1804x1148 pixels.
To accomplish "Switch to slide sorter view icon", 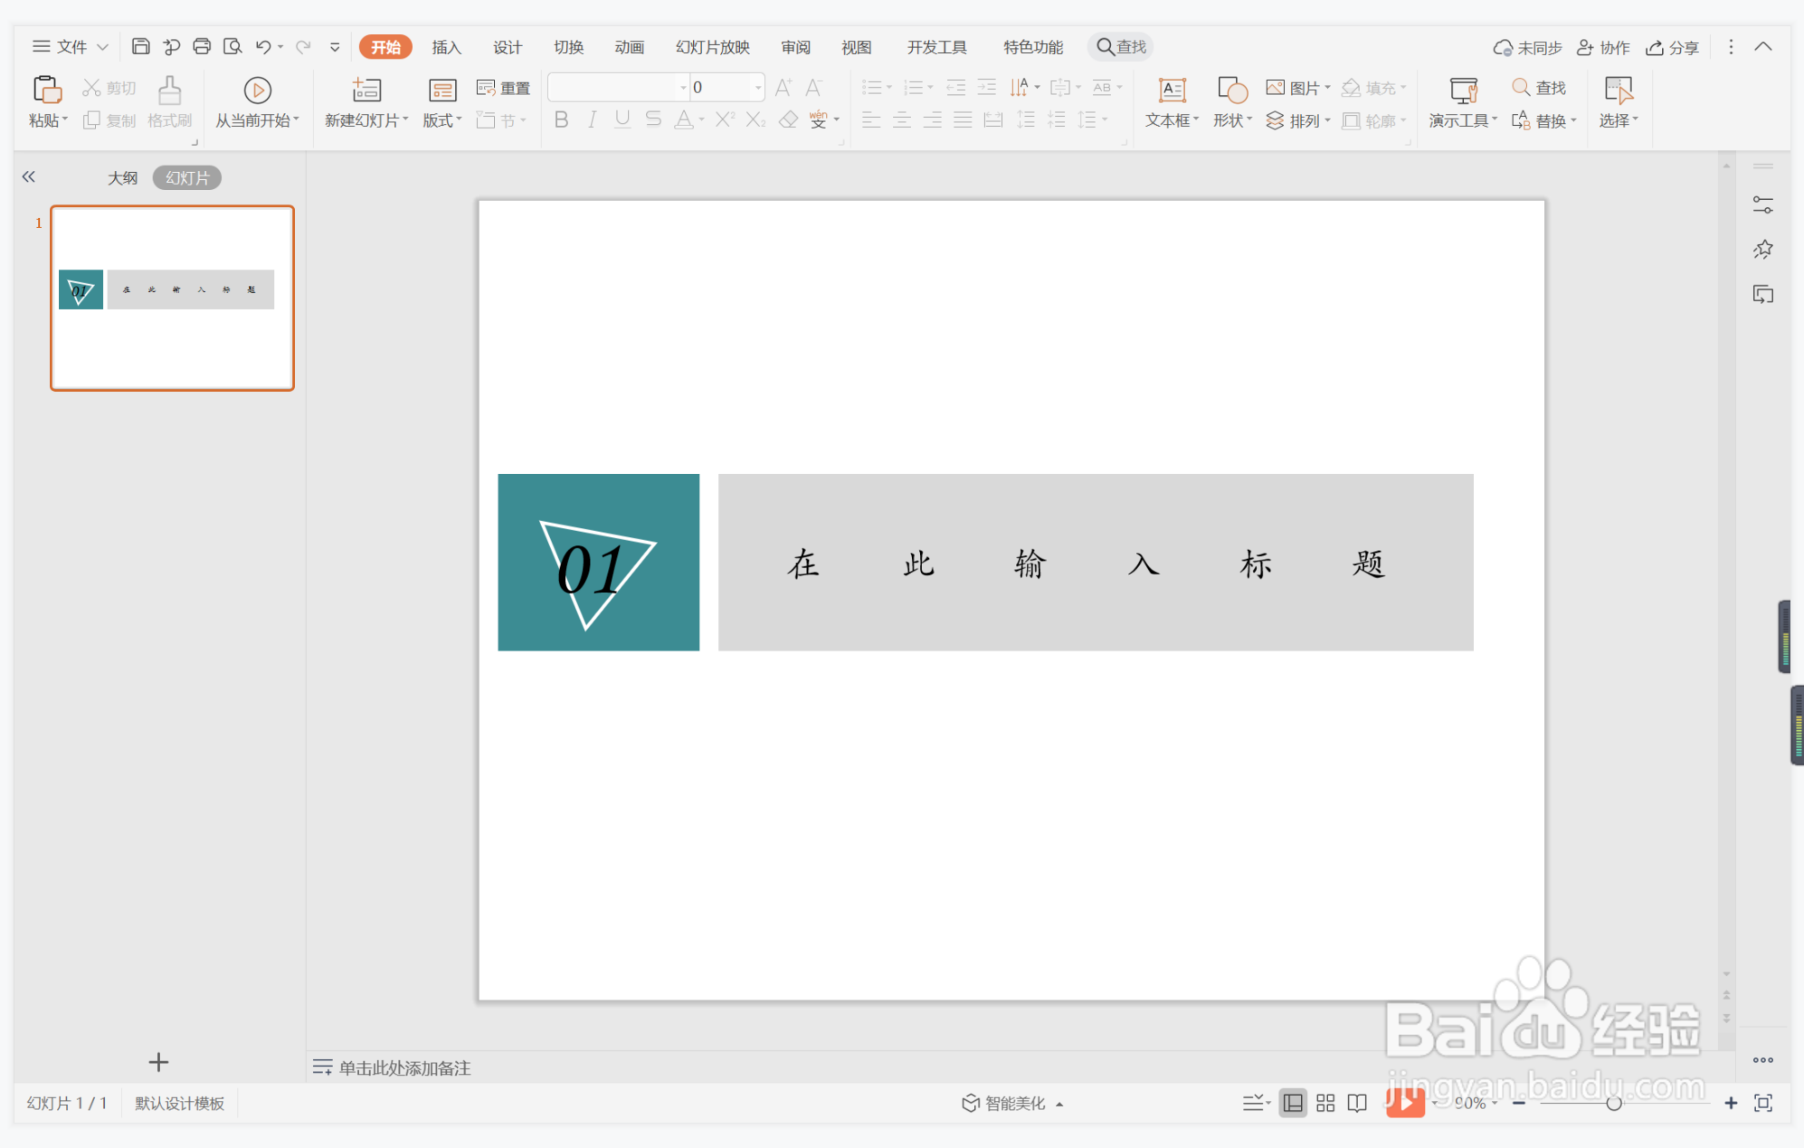I will tap(1325, 1103).
